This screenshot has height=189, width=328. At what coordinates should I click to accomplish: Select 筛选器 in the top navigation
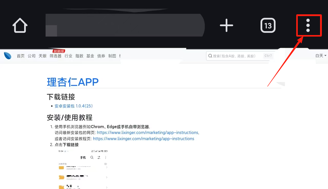click(55, 56)
